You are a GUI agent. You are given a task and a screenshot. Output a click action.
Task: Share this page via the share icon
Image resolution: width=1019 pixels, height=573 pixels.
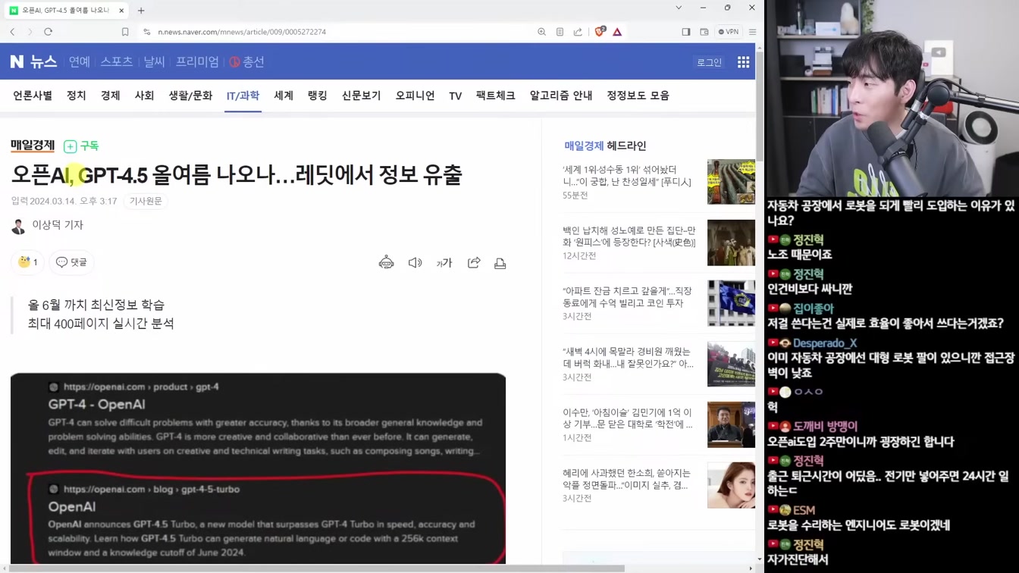[578, 32]
